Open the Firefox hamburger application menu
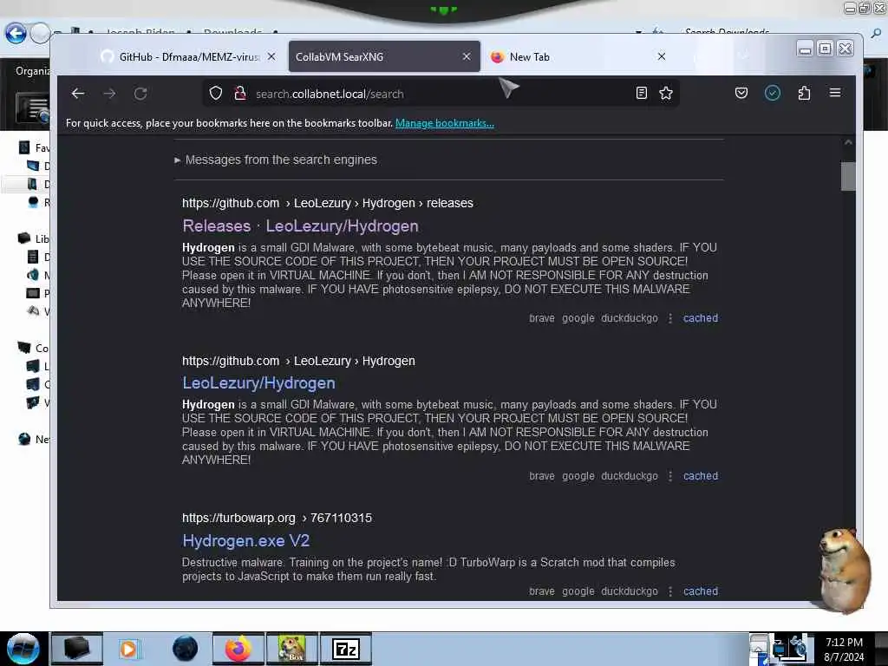The height and width of the screenshot is (666, 888). pos(835,93)
